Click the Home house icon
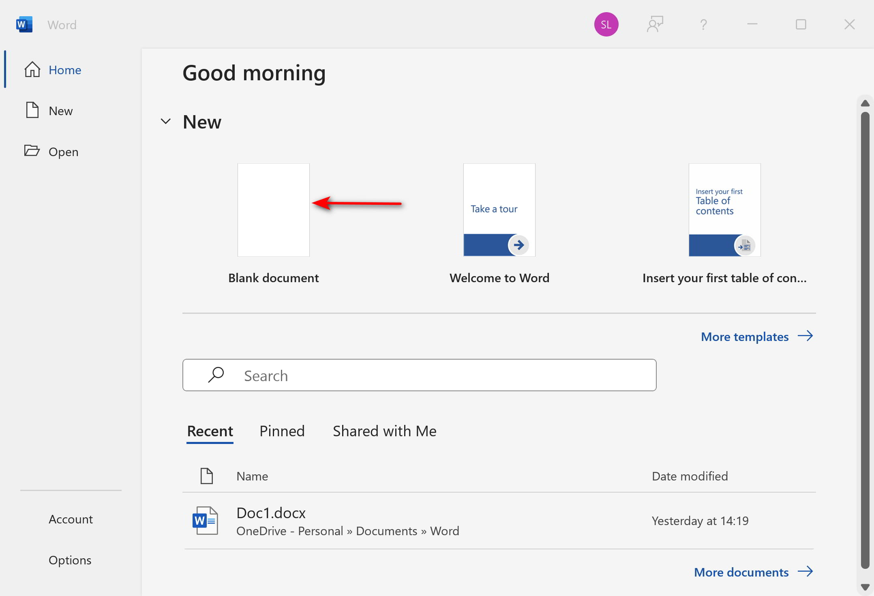This screenshot has height=596, width=874. [32, 70]
